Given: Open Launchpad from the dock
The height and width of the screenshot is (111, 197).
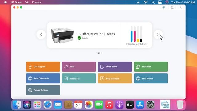Looking at the screenshot, I should (x=37, y=105).
